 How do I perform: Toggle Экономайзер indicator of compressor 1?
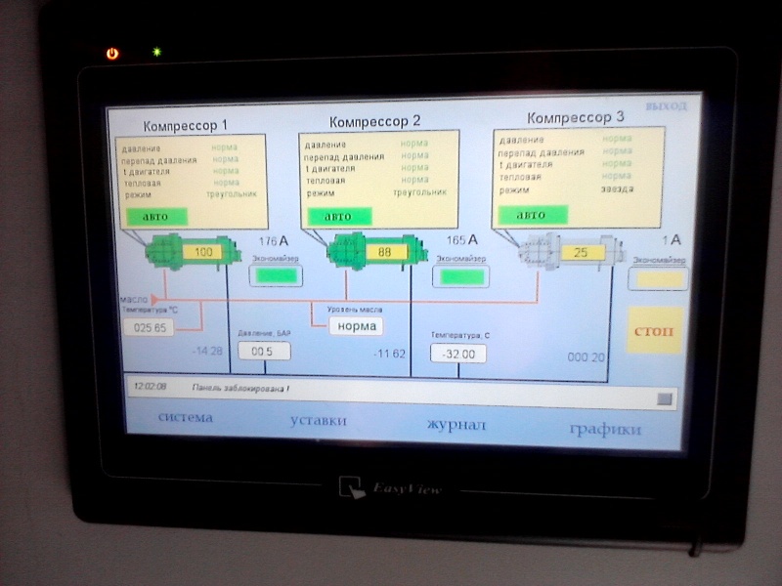coord(276,275)
